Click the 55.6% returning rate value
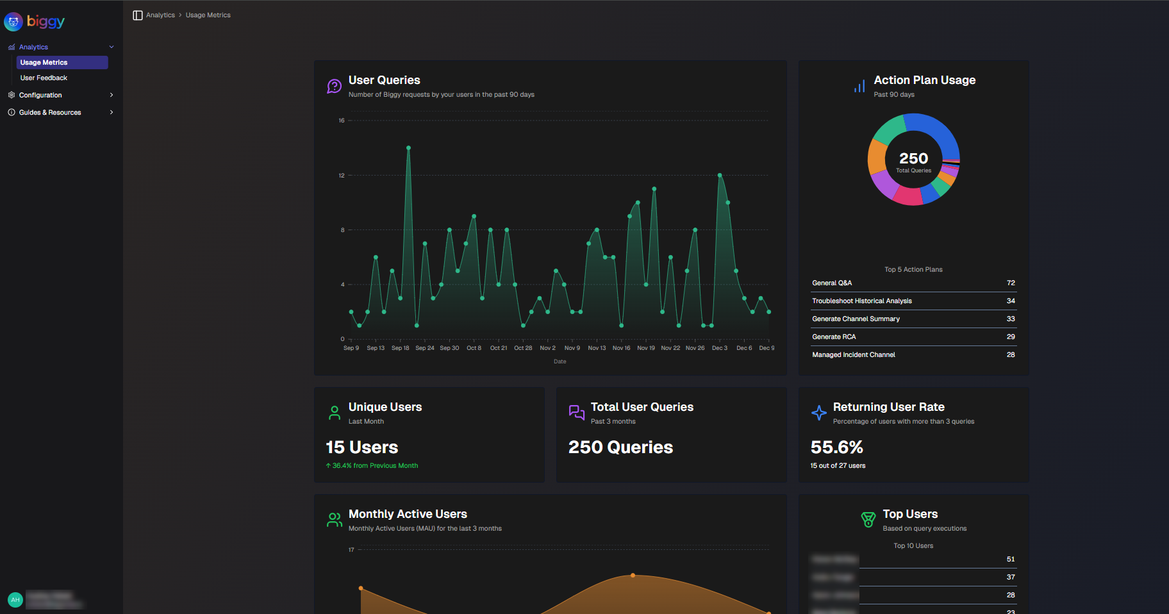The image size is (1169, 614). coord(836,447)
